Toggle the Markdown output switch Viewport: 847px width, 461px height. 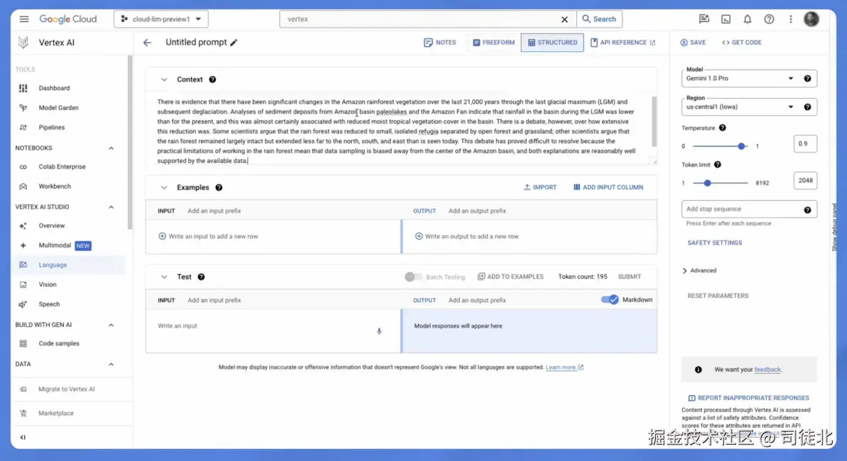pyautogui.click(x=610, y=300)
